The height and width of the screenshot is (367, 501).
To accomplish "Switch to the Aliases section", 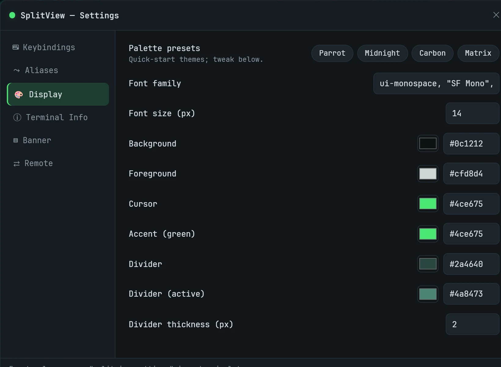I will 58,70.
